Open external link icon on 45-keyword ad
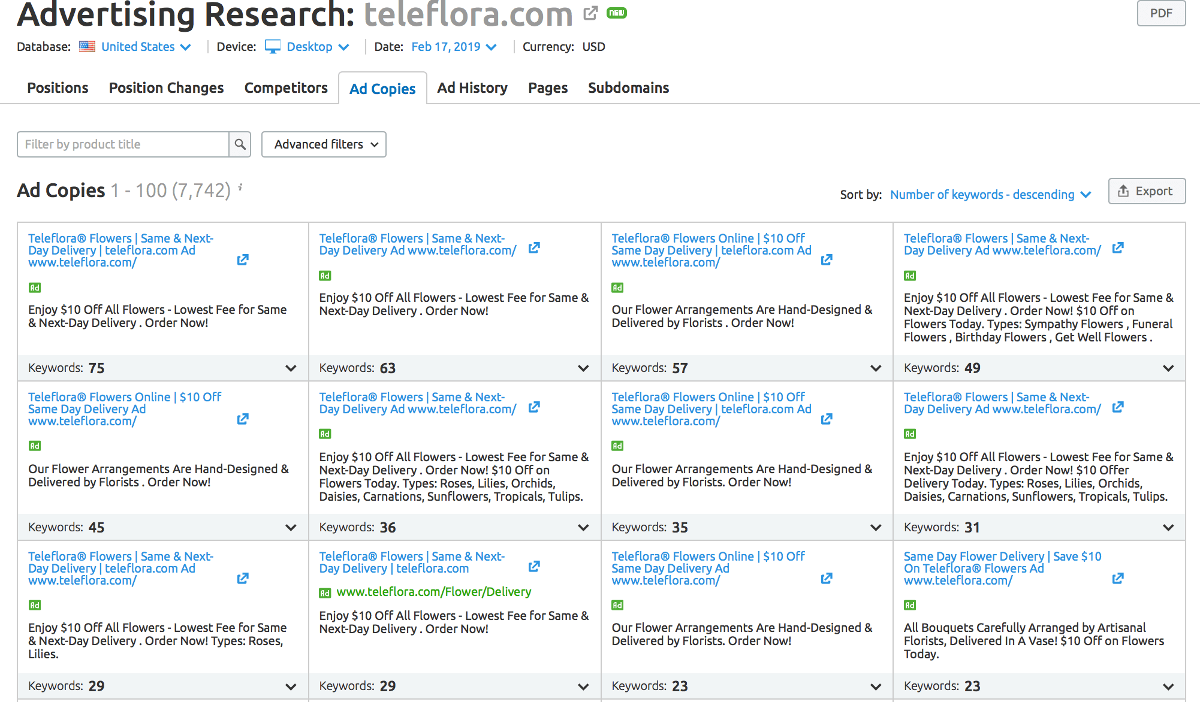Screen dimensions: 1200x702 (243, 419)
